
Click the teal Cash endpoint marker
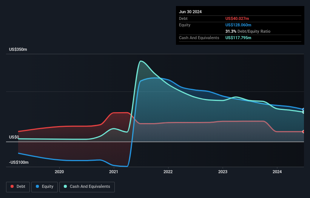pos(304,112)
